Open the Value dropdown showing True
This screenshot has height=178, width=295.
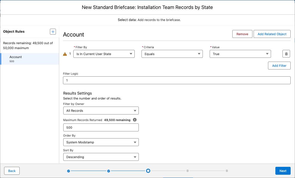coord(240,54)
